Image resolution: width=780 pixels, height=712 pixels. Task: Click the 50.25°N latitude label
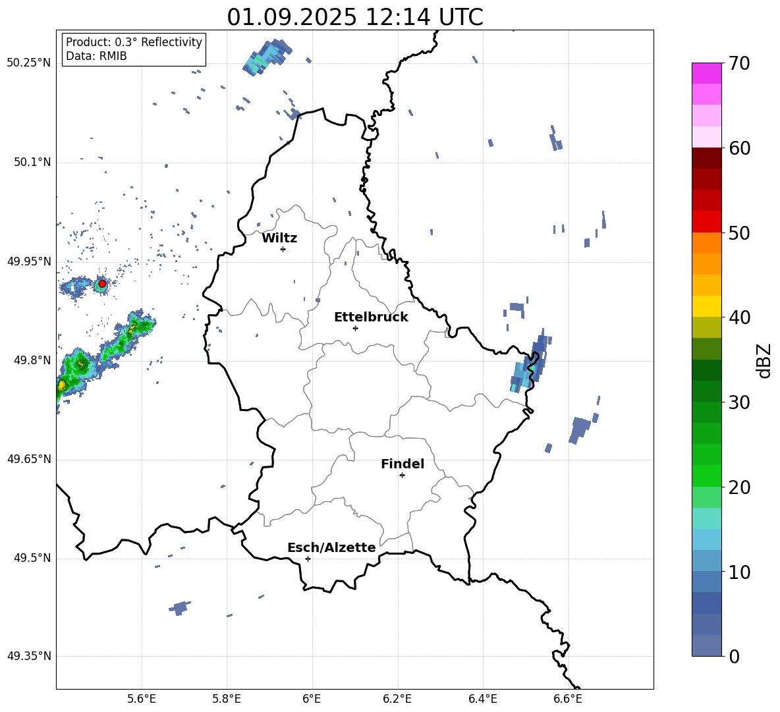tap(29, 63)
